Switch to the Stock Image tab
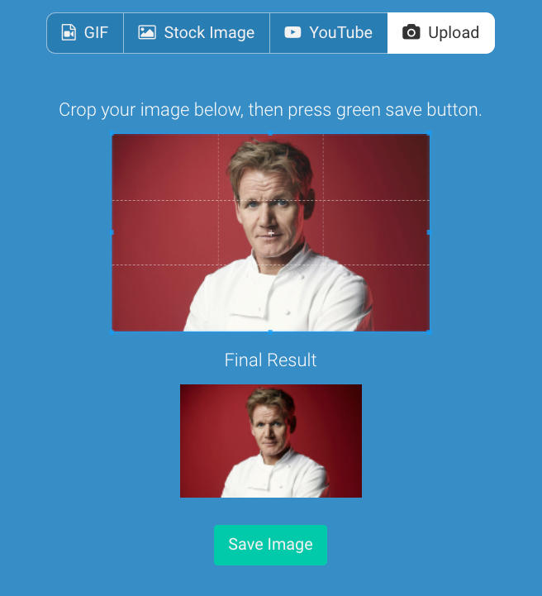The image size is (542, 596). pos(197,33)
